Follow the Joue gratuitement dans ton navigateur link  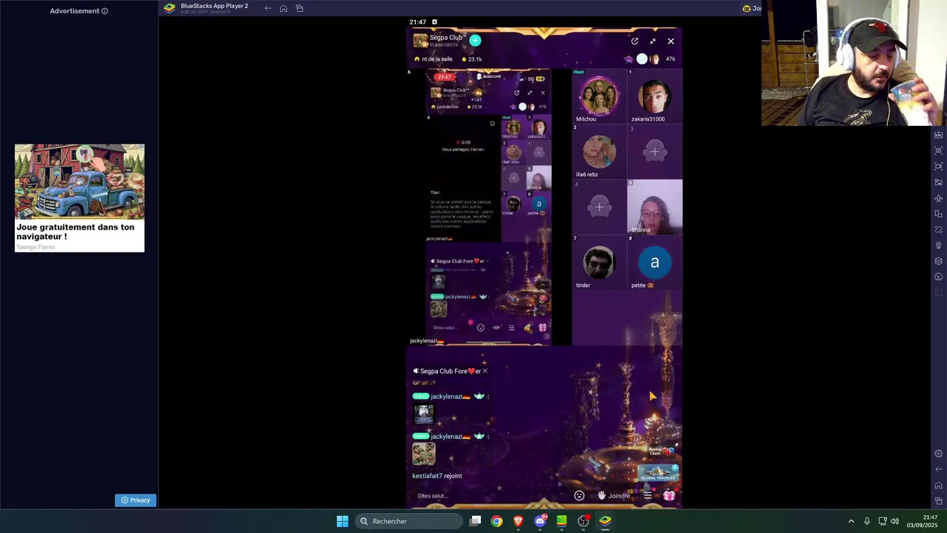click(x=75, y=232)
